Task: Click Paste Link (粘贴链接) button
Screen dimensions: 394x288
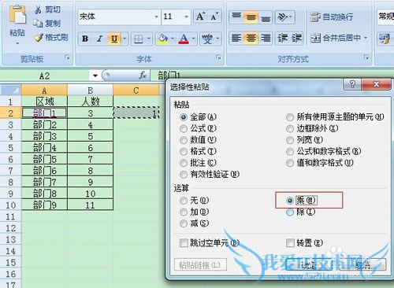Action: 200,265
